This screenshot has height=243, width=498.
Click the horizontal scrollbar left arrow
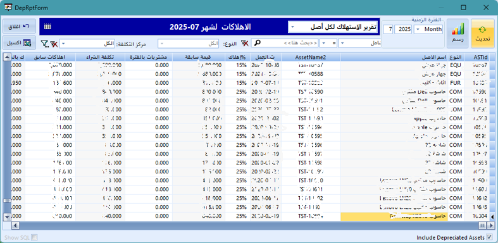pyautogui.click(x=15, y=225)
